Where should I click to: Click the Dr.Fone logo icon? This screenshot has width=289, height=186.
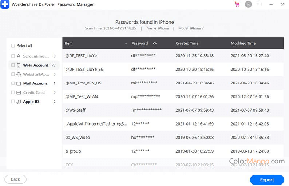click(5, 4)
